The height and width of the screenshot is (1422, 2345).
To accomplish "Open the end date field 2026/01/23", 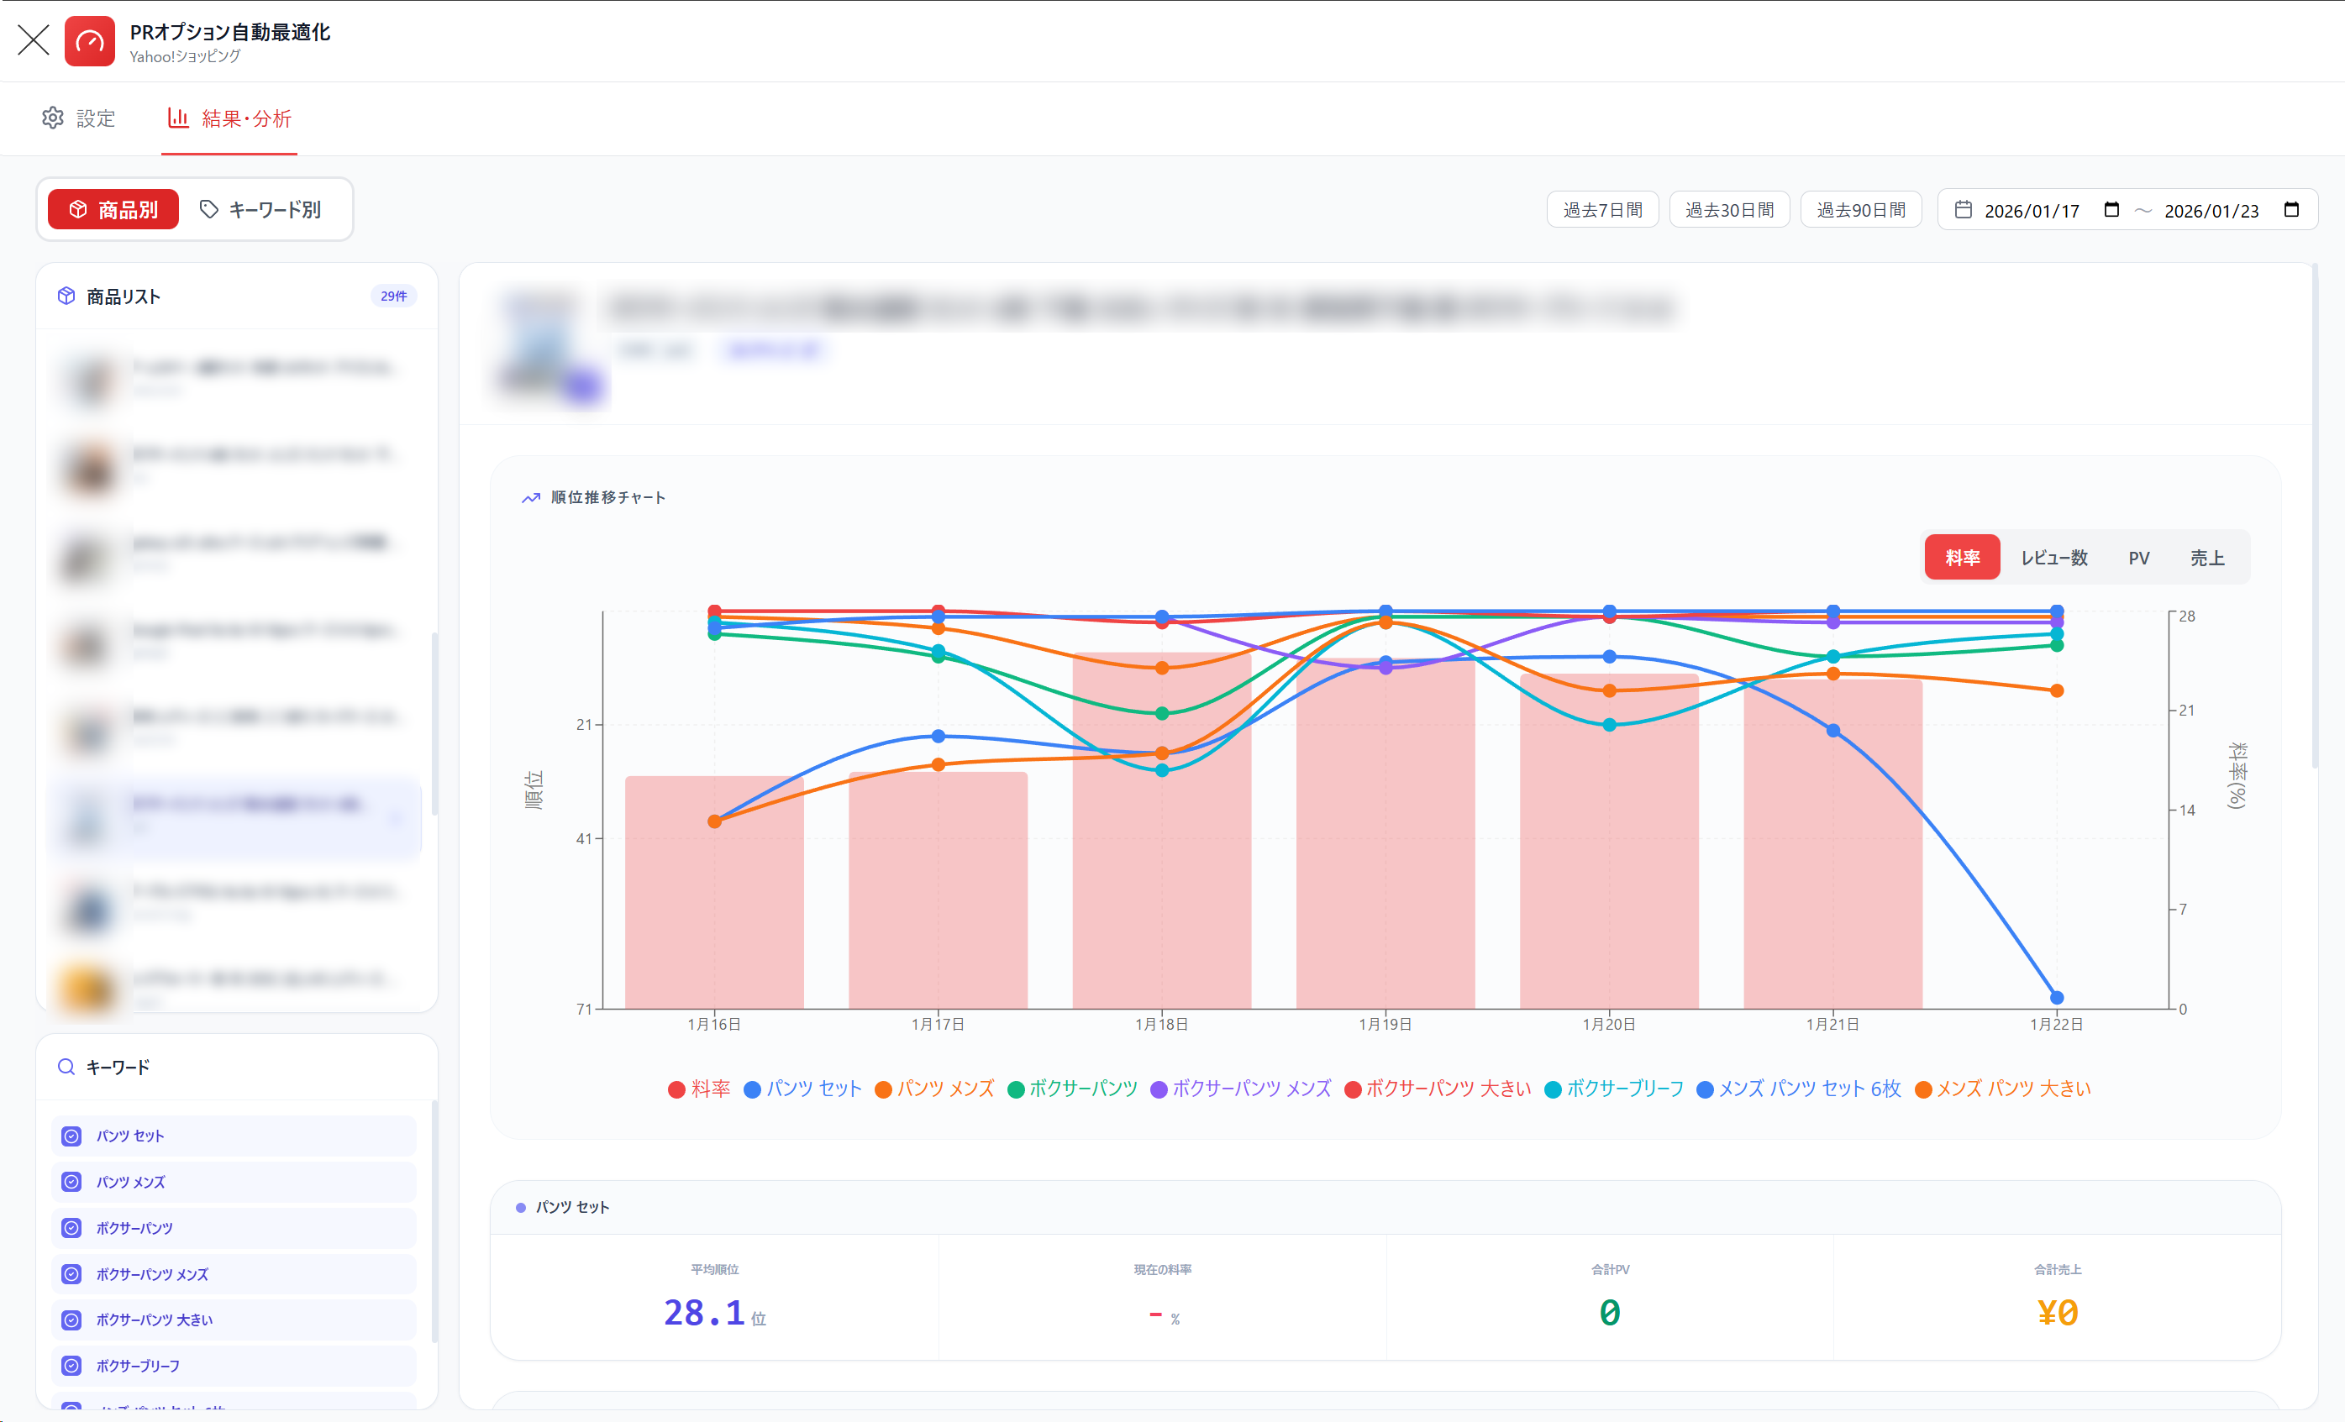I will pos(2213,209).
